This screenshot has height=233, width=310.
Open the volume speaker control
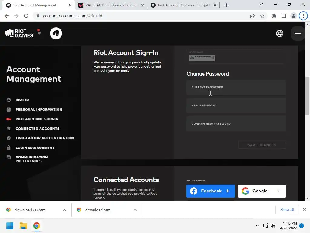273,226
